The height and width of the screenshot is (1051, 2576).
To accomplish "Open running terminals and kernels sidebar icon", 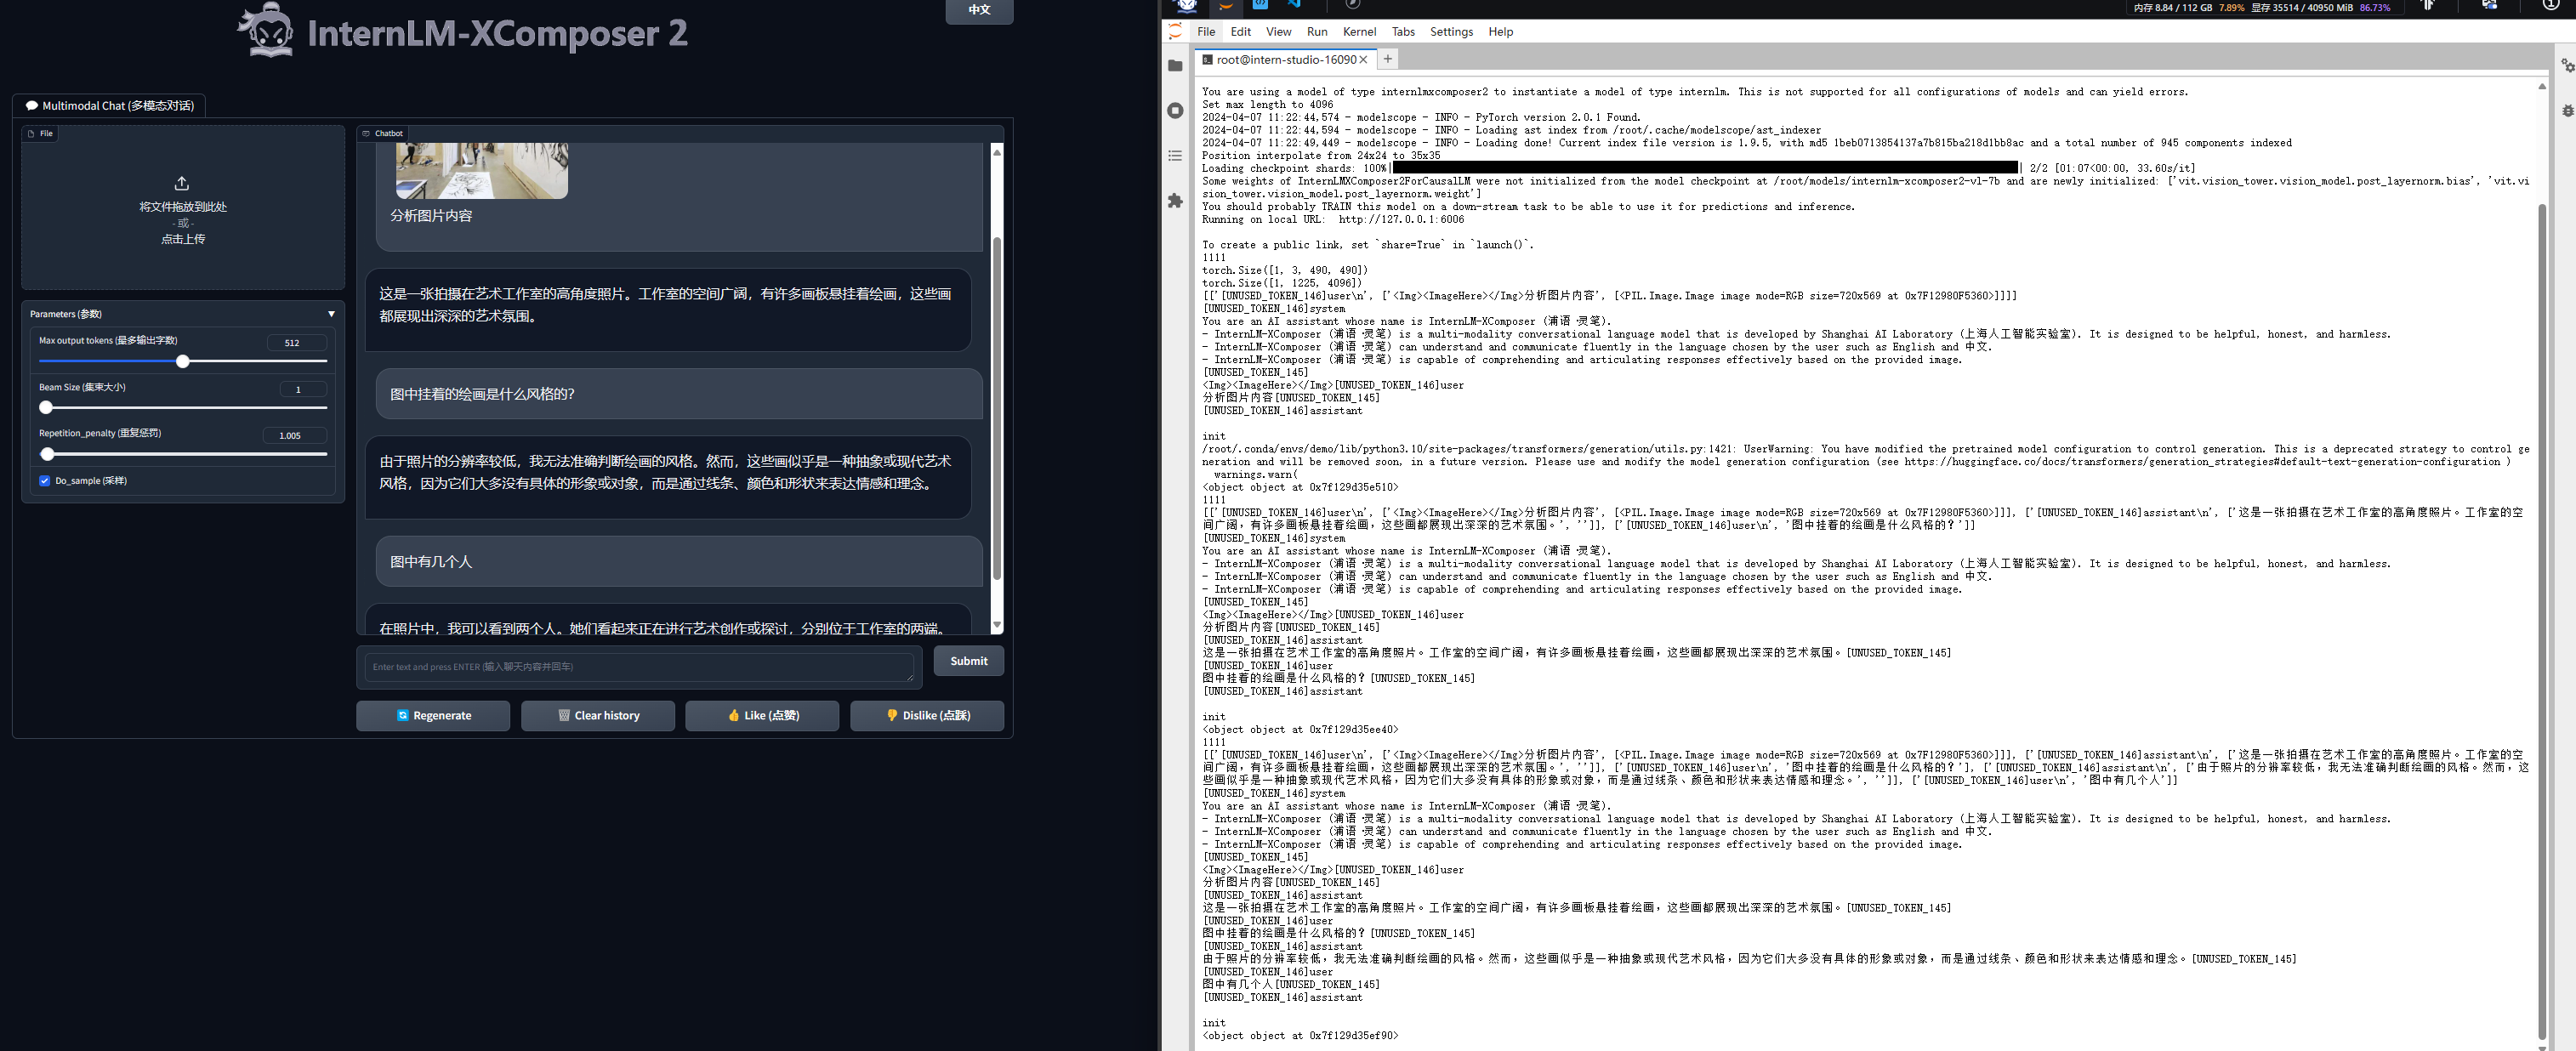I will tap(1175, 111).
